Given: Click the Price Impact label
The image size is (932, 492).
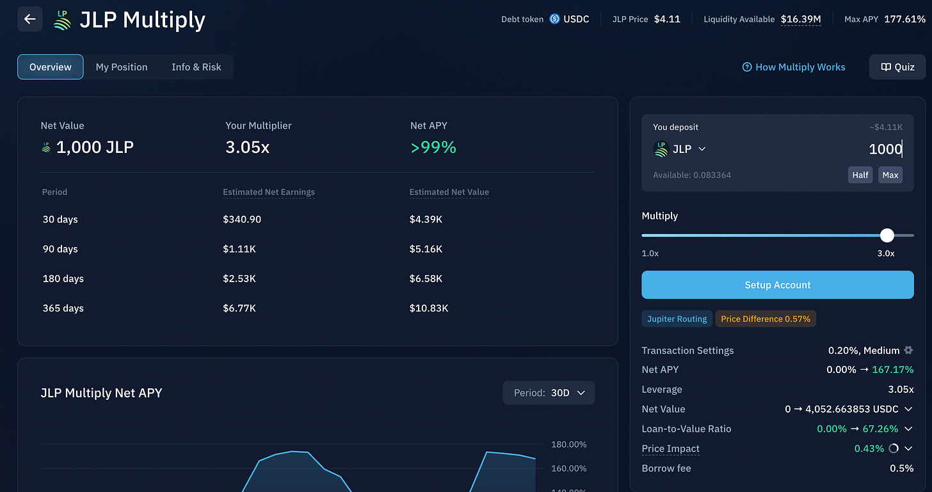Looking at the screenshot, I should pyautogui.click(x=671, y=448).
